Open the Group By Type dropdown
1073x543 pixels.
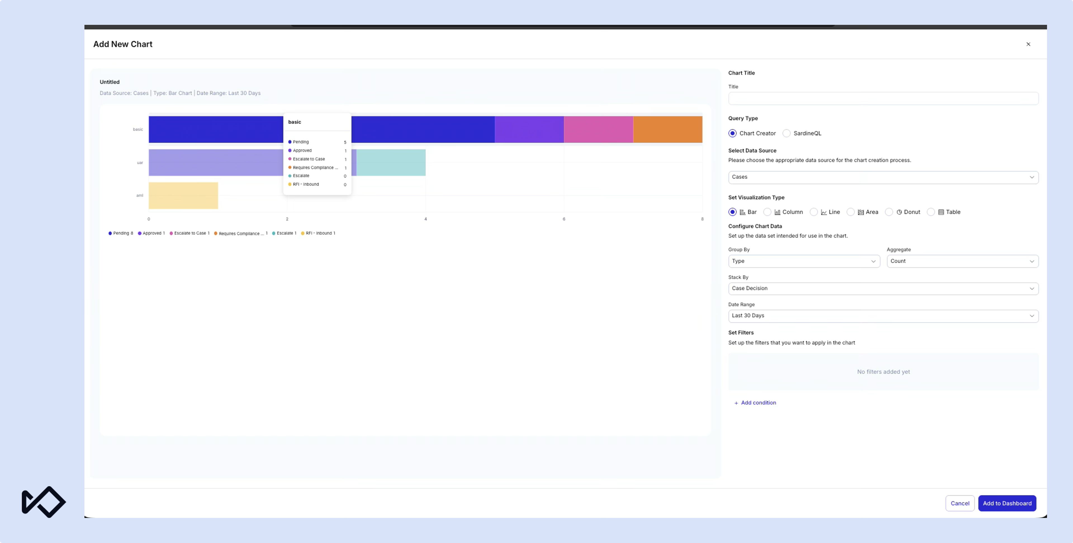(x=804, y=261)
